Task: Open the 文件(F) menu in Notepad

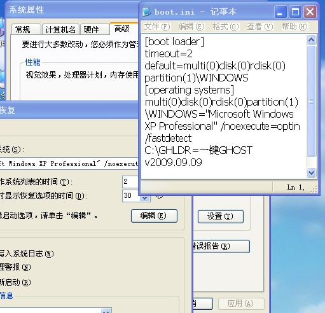Action: click(x=157, y=27)
